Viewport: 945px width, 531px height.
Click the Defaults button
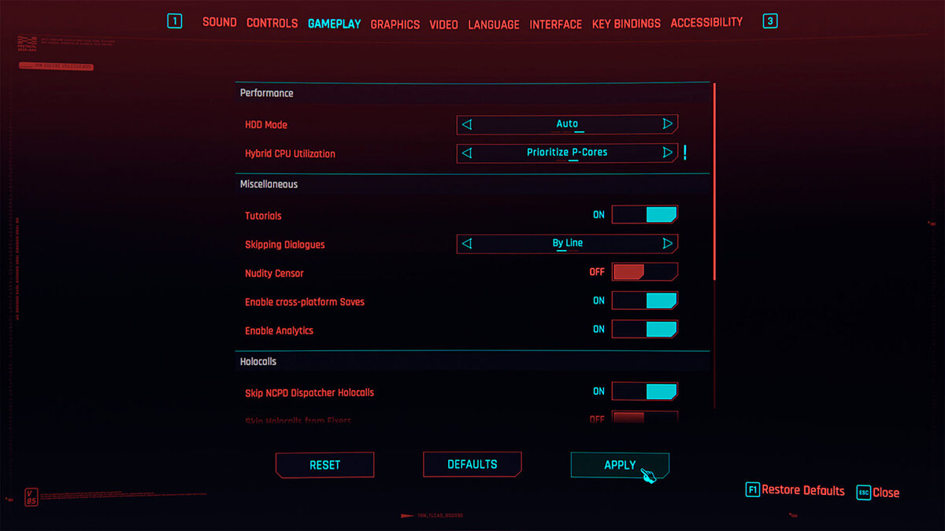point(472,464)
